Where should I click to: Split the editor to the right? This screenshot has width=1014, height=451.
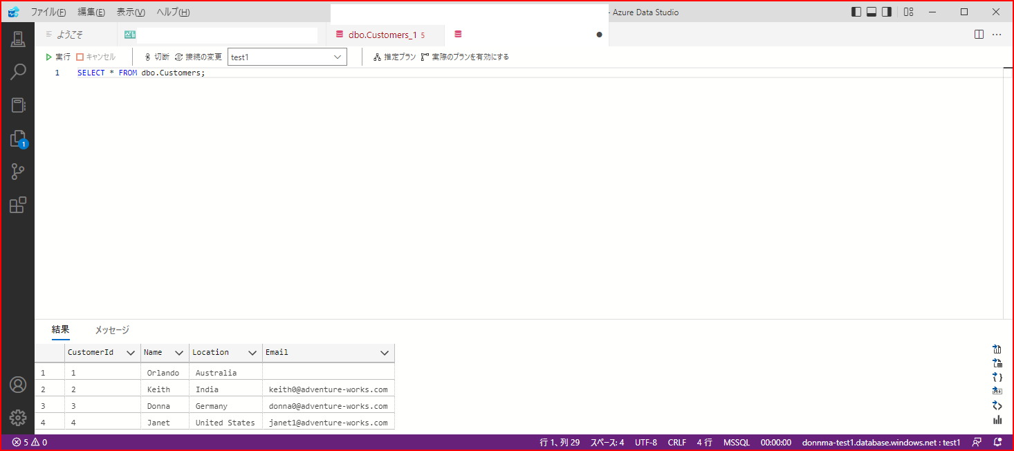[x=979, y=34]
